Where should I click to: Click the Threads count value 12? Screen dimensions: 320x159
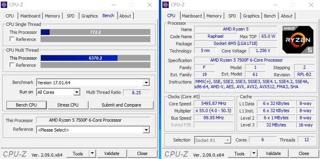(307, 140)
